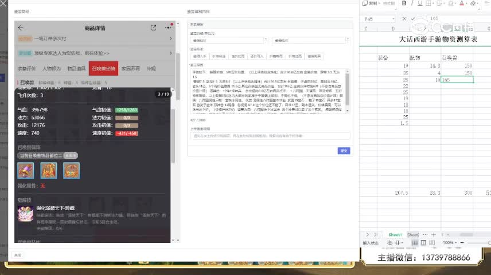Click the add new sheet plus icon
Image resolution: width=491 pixels, height=275 pixels.
434,235
